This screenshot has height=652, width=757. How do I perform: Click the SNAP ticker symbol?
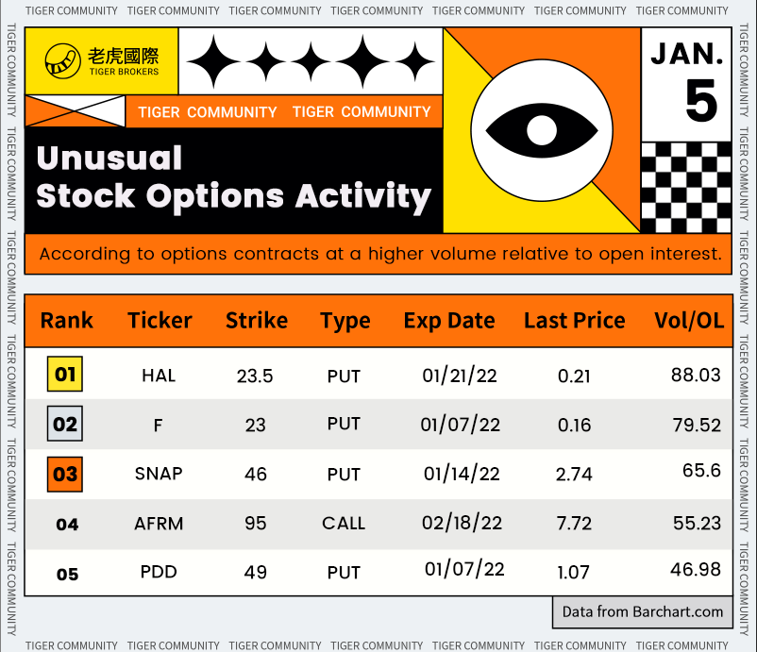click(x=159, y=474)
